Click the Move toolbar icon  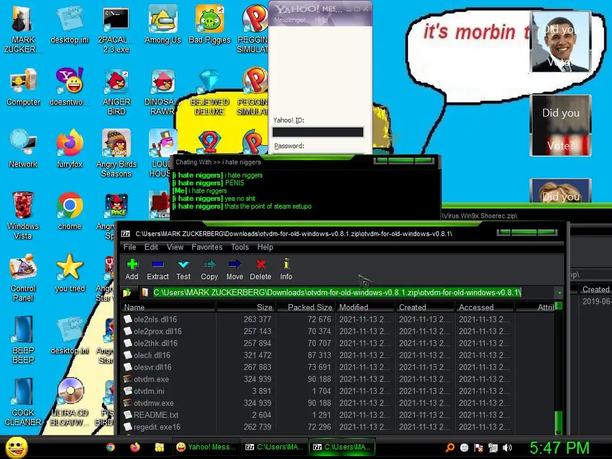[x=234, y=269]
